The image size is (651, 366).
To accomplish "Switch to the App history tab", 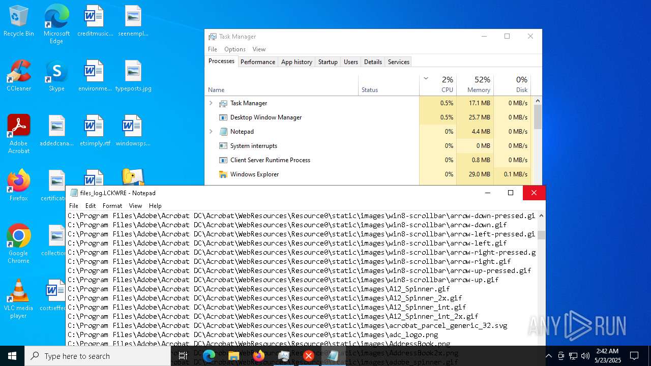I will pos(297,62).
